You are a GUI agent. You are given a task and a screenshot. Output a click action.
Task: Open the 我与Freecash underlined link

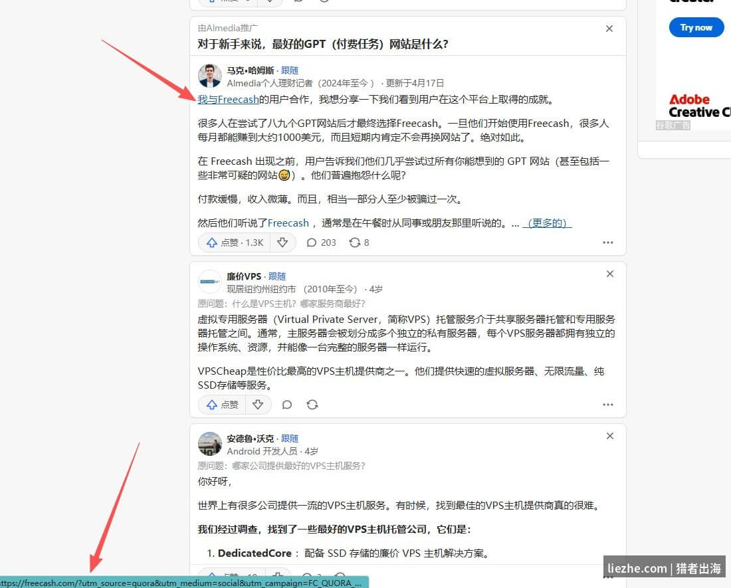(228, 99)
